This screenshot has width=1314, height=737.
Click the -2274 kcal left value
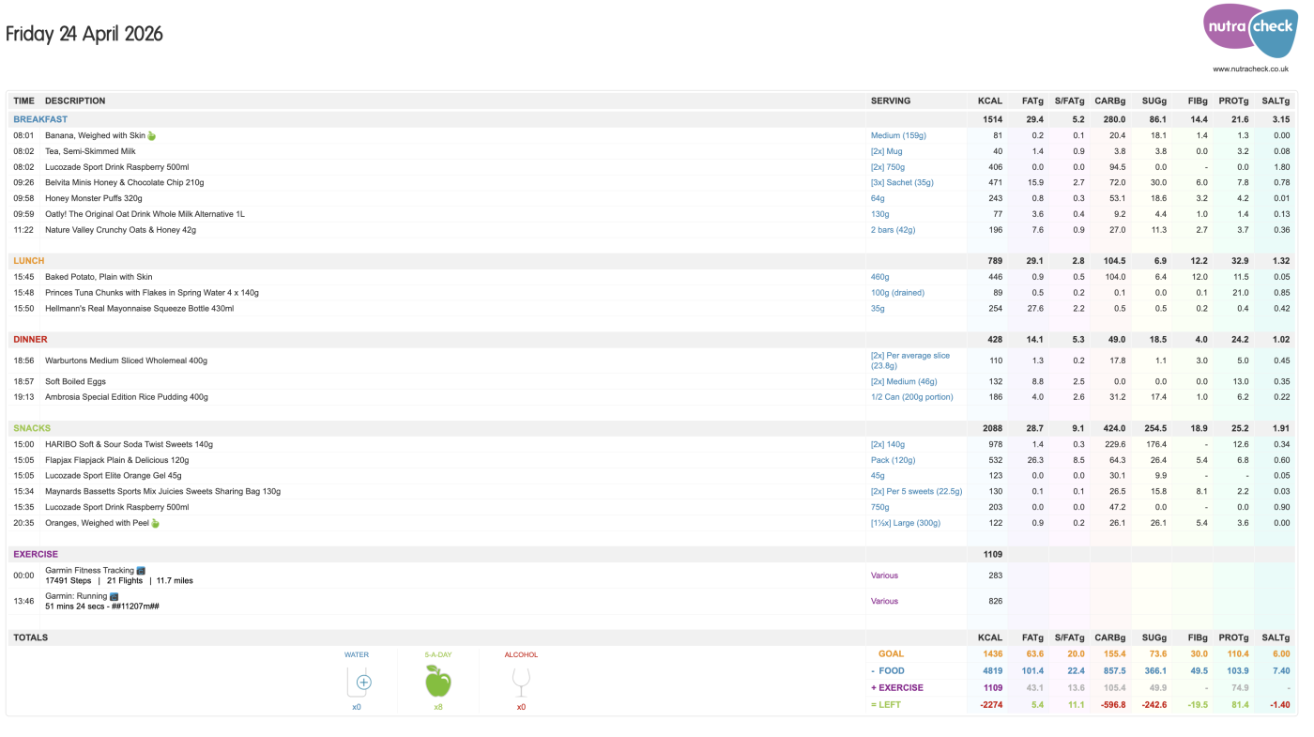(990, 704)
